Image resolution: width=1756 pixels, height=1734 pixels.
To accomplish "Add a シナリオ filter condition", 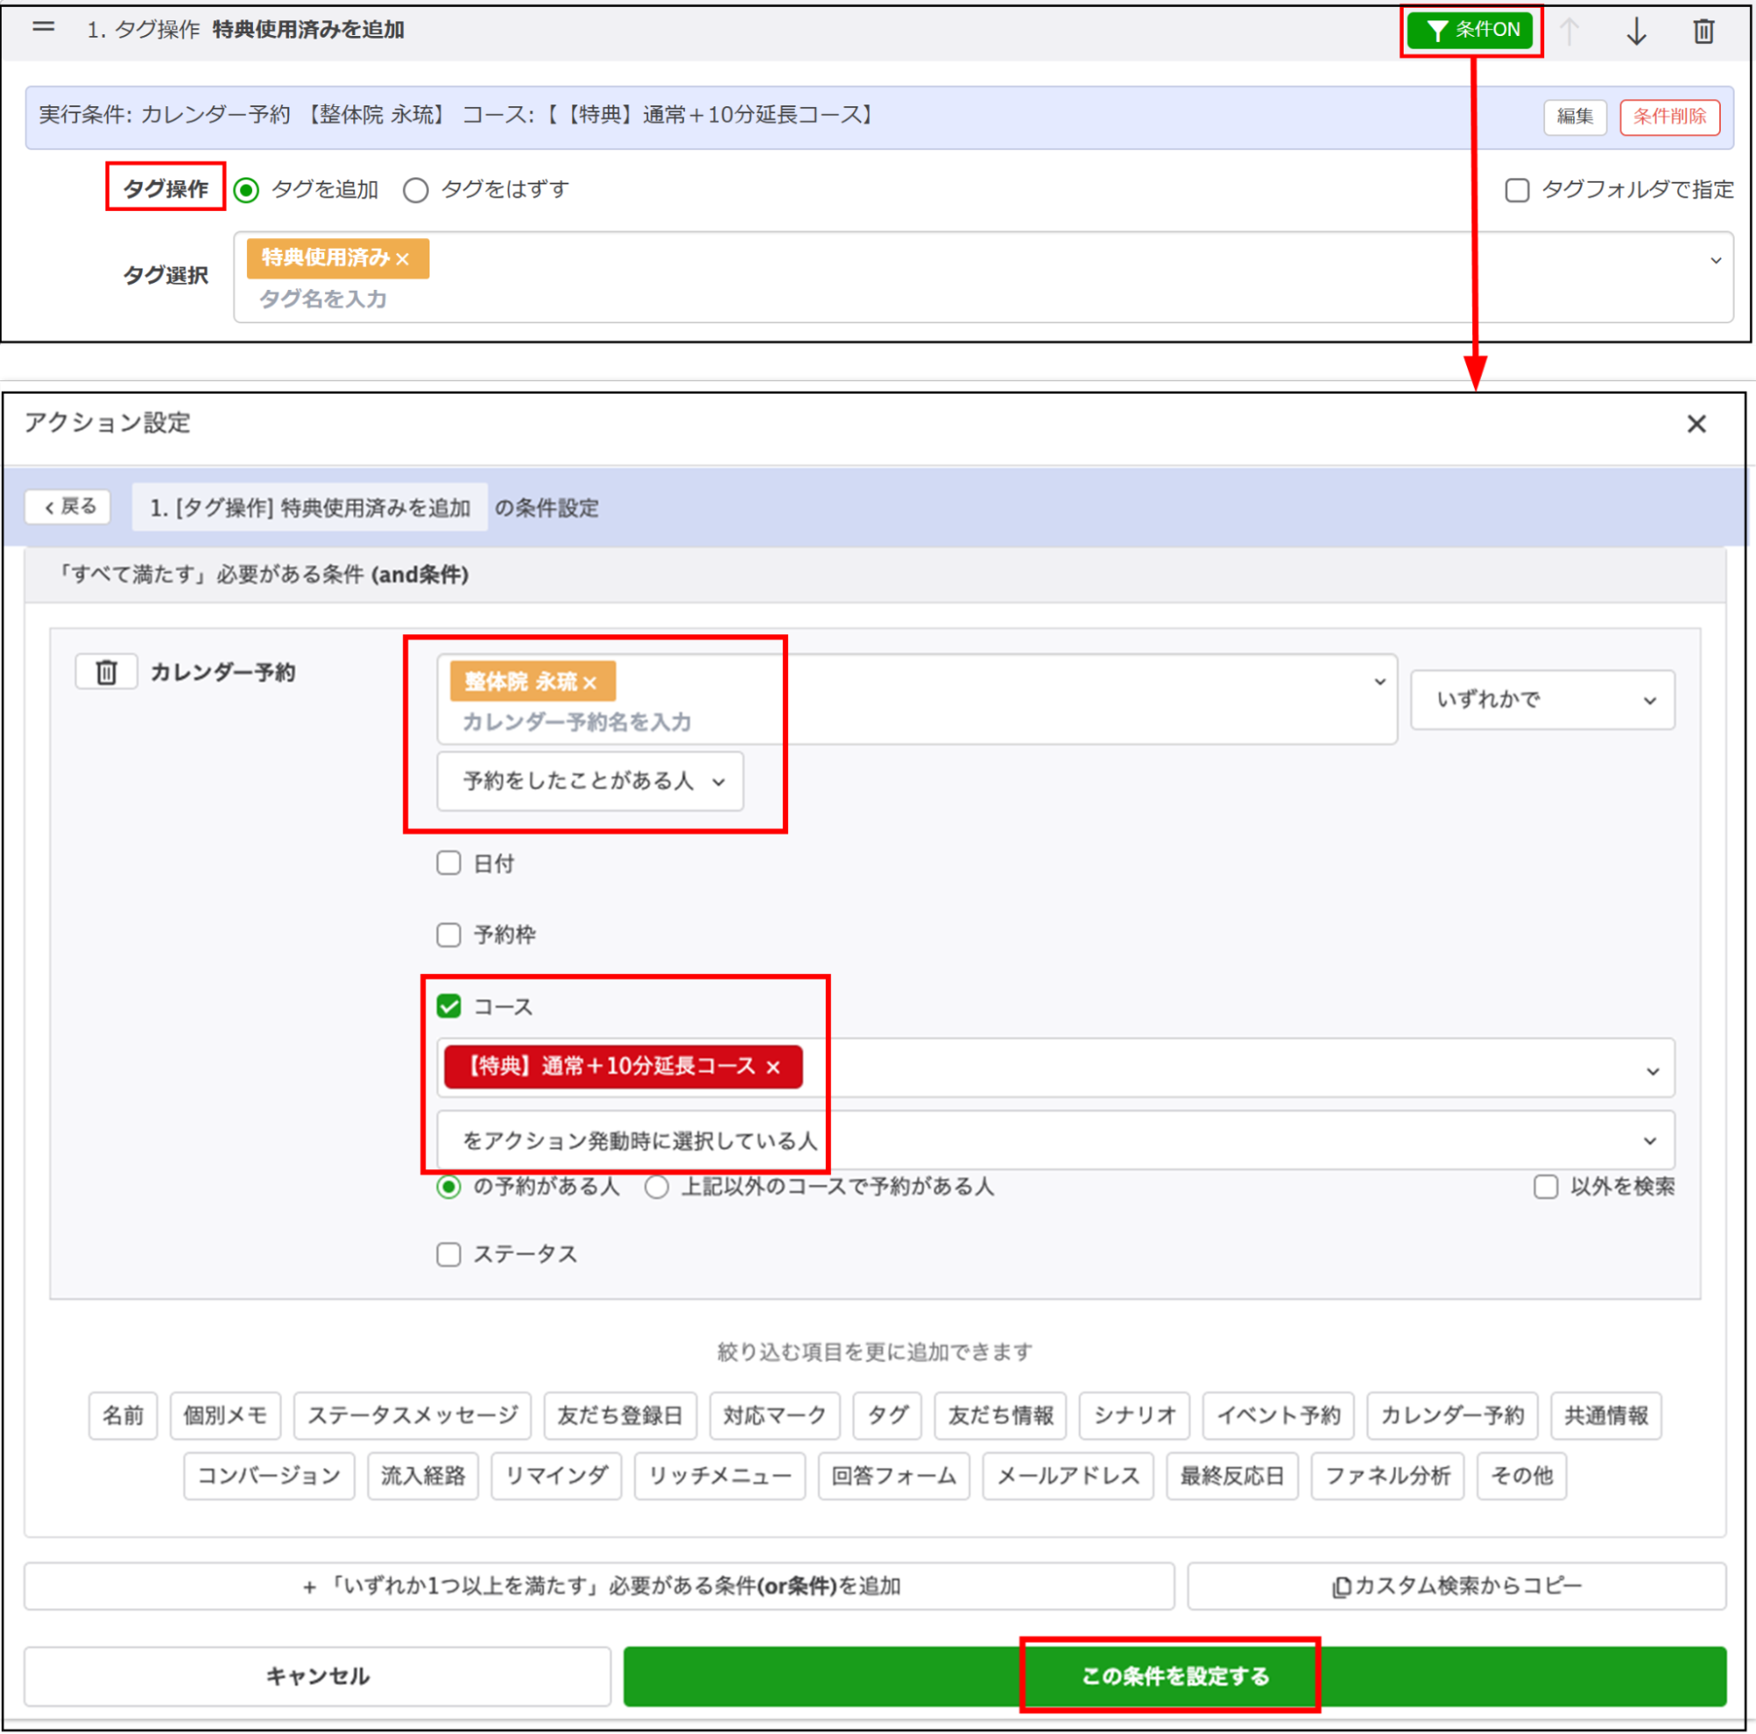I will coord(1133,1415).
